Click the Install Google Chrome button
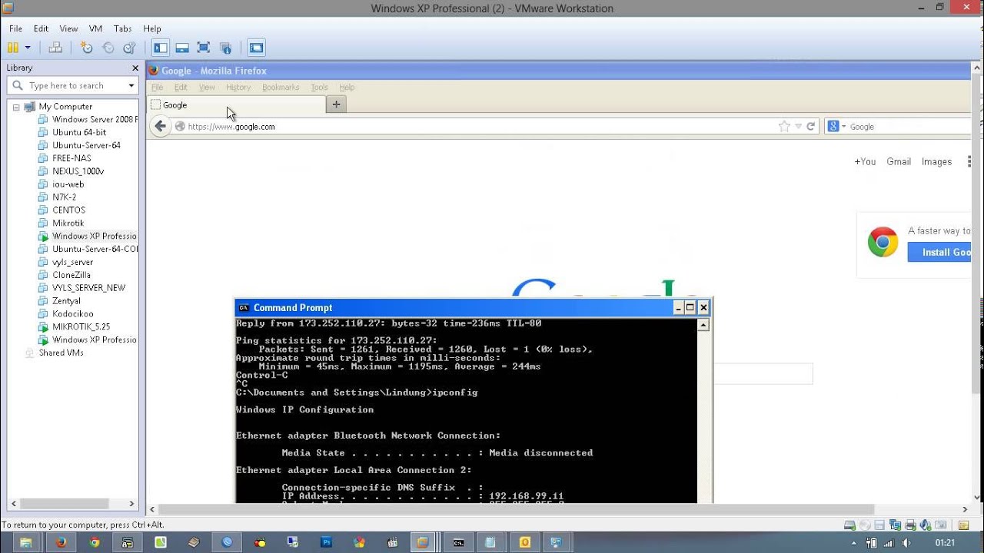The height and width of the screenshot is (553, 984). point(939,252)
